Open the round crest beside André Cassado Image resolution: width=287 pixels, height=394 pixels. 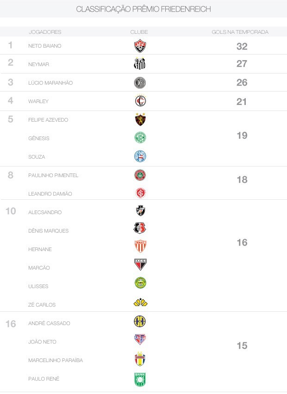[x=140, y=322]
